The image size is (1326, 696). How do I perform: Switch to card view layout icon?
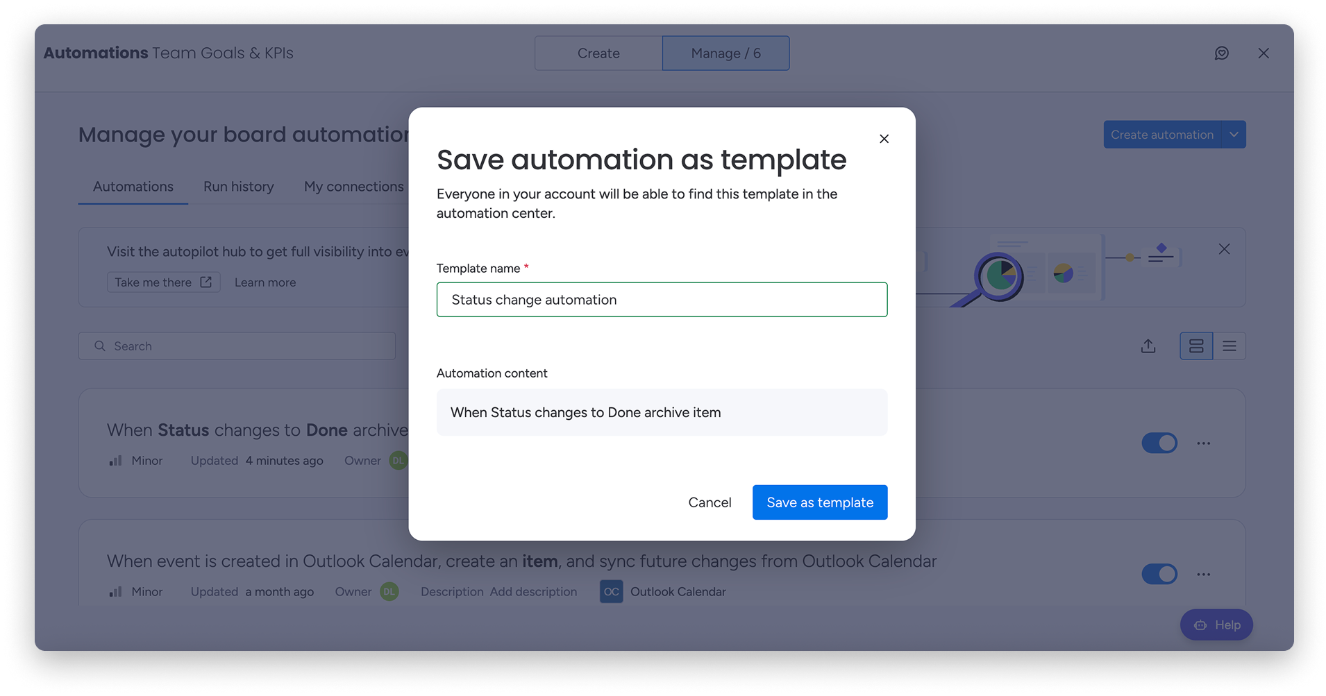pos(1196,346)
